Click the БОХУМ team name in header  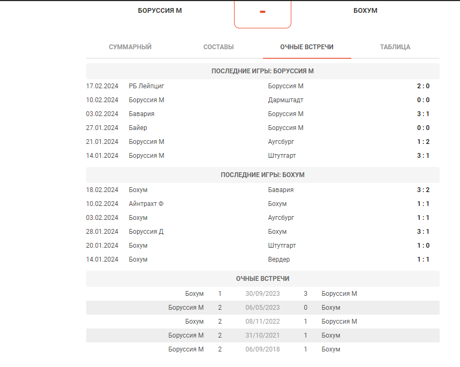pos(365,11)
